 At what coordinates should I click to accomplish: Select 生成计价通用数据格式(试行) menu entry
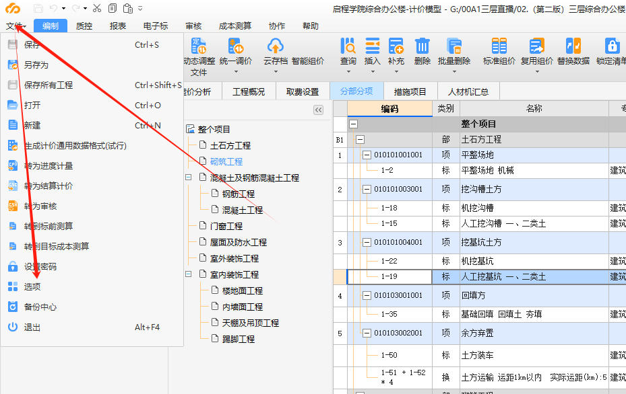pyautogui.click(x=92, y=146)
